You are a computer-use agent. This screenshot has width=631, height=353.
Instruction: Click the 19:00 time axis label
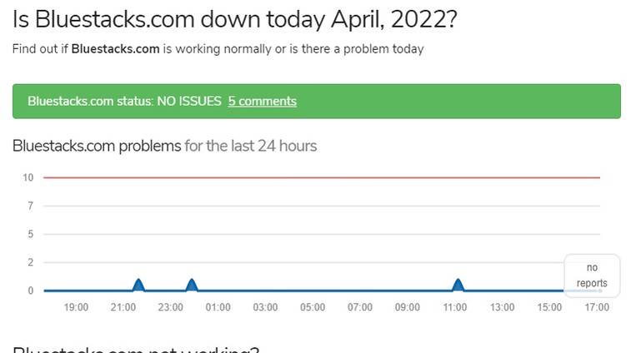coord(76,307)
